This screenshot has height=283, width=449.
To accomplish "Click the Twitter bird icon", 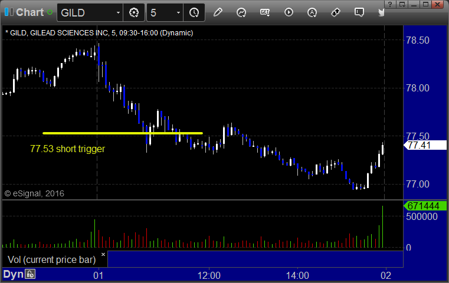I will [x=381, y=12].
